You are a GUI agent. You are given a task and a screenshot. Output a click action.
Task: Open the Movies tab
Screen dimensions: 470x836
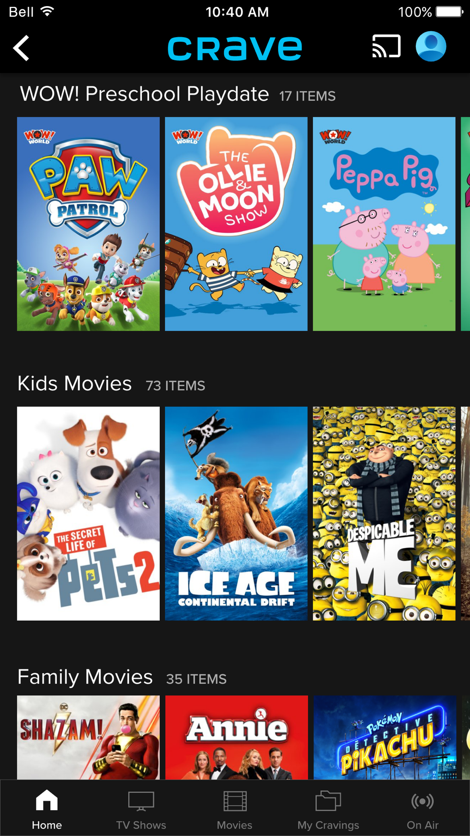point(235,809)
